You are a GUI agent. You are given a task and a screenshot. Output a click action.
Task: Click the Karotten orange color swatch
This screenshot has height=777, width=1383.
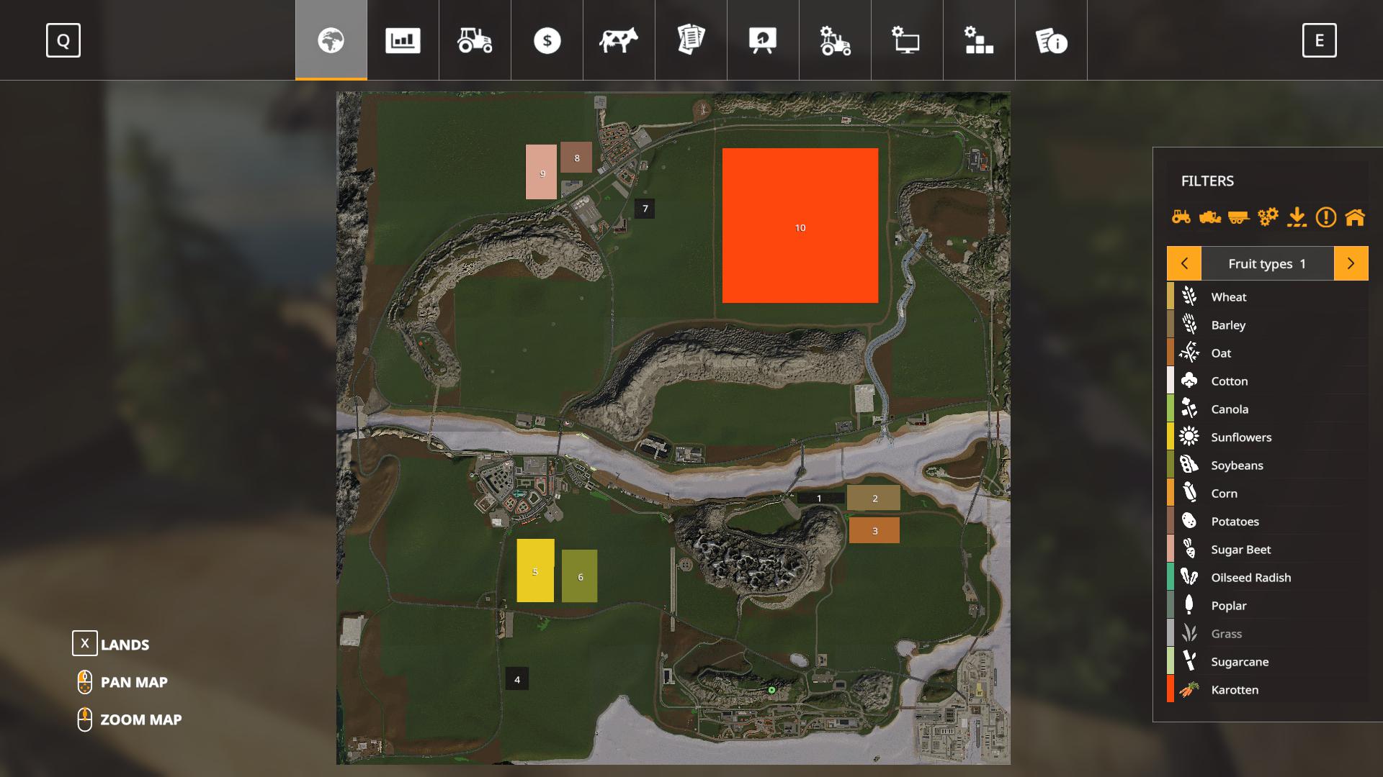pyautogui.click(x=1171, y=689)
